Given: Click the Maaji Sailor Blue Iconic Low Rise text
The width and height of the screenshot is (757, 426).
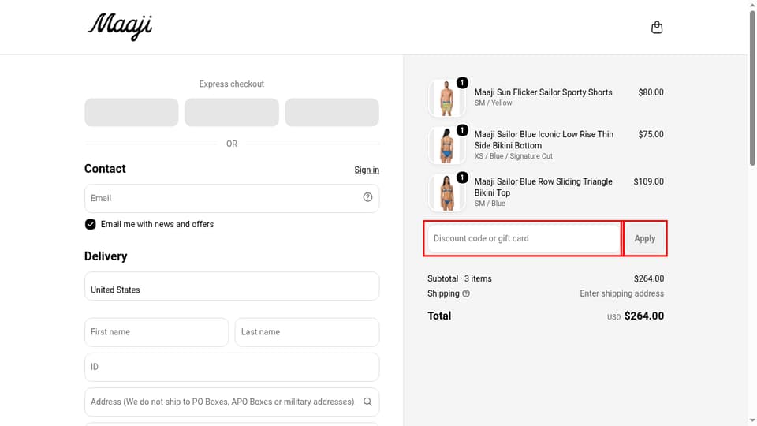Looking at the screenshot, I should point(543,140).
